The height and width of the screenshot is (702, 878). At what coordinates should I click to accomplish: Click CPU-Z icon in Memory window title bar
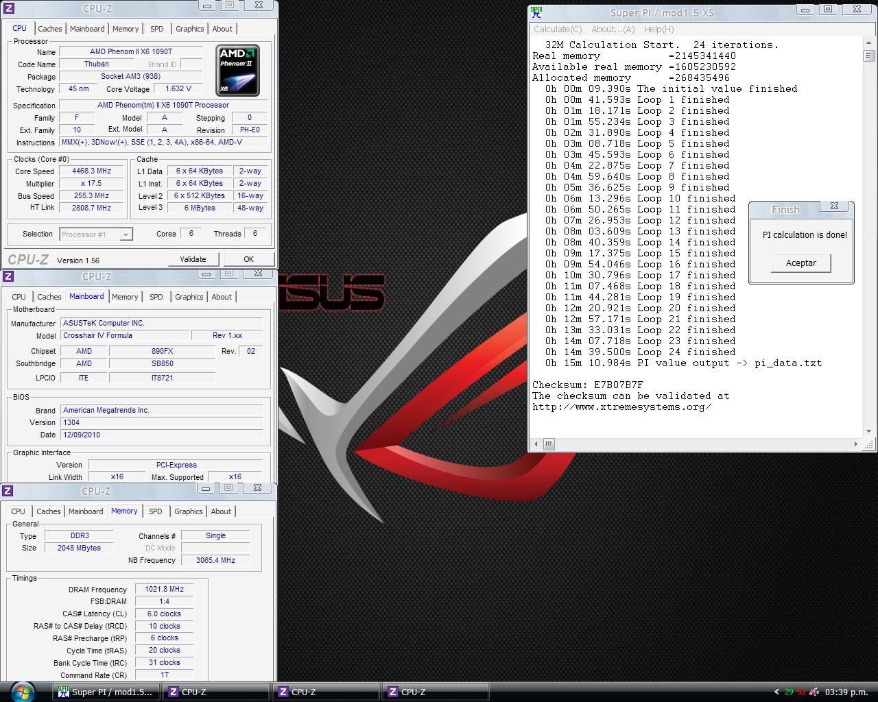click(x=8, y=491)
